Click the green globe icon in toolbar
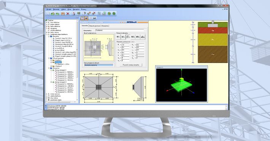 point(109,13)
